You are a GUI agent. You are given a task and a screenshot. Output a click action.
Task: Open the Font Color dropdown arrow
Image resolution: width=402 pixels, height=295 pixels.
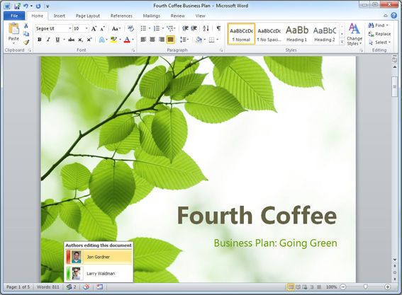pos(133,40)
